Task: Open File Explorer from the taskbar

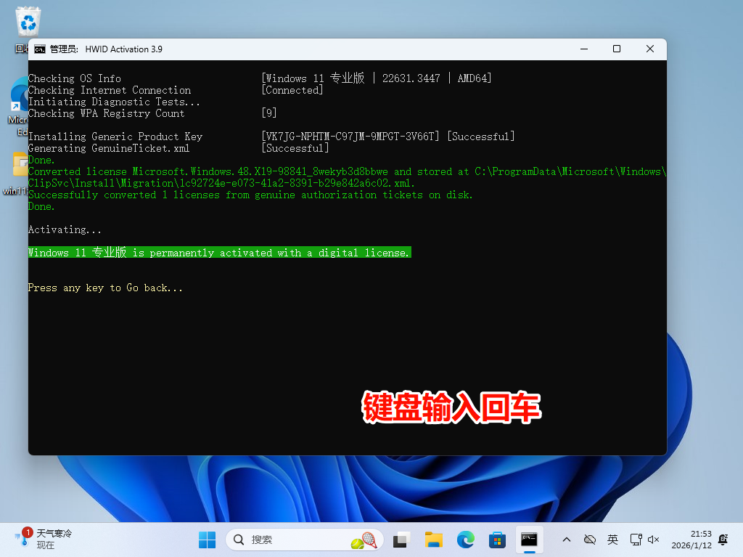Action: (x=433, y=540)
